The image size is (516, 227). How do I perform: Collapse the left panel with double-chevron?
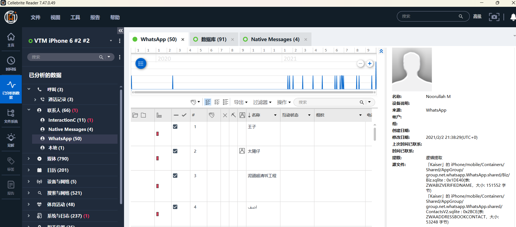pyautogui.click(x=120, y=31)
